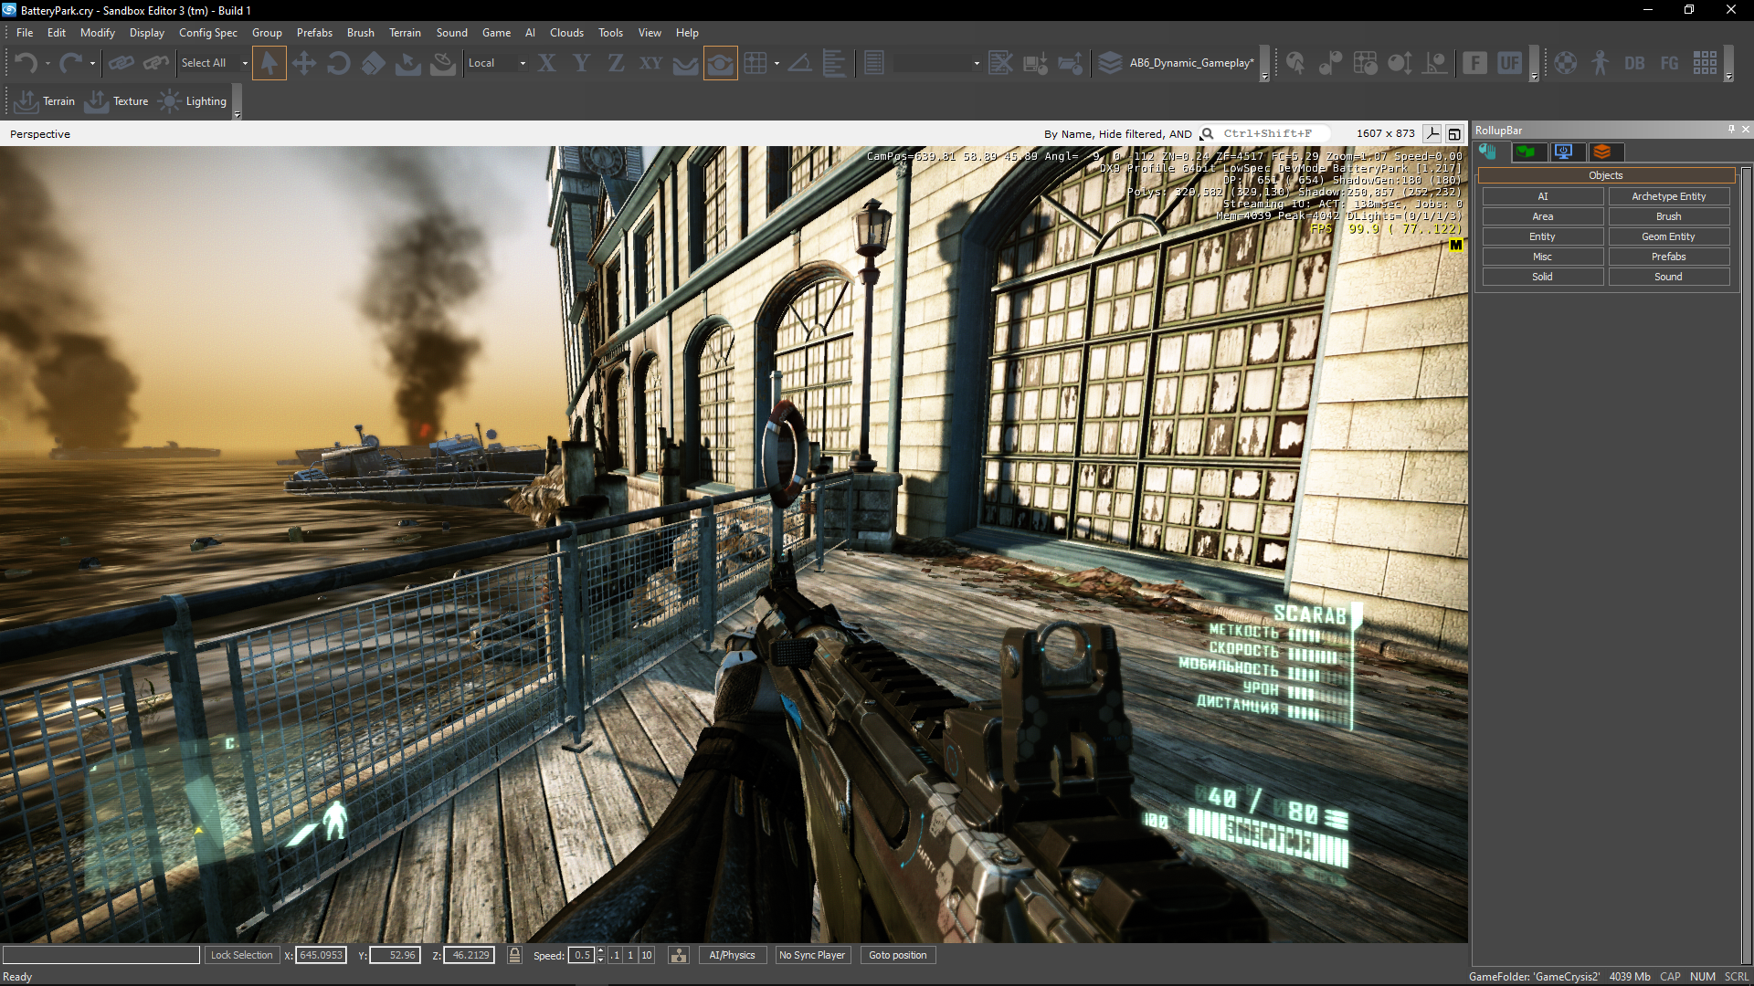This screenshot has width=1754, height=986.
Task: Open the Terrain menu
Action: (x=404, y=33)
